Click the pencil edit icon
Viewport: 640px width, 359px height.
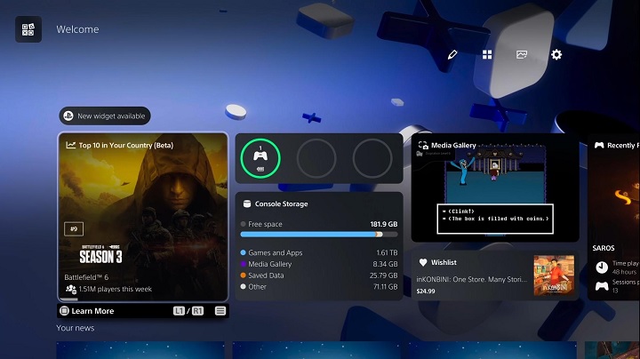click(452, 55)
